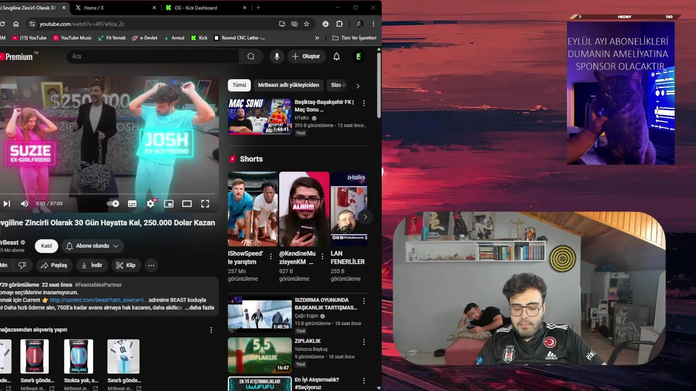Click the install/cast icon in address bar
Image resolution: width=696 pixels, height=391 pixels.
pyautogui.click(x=282, y=24)
